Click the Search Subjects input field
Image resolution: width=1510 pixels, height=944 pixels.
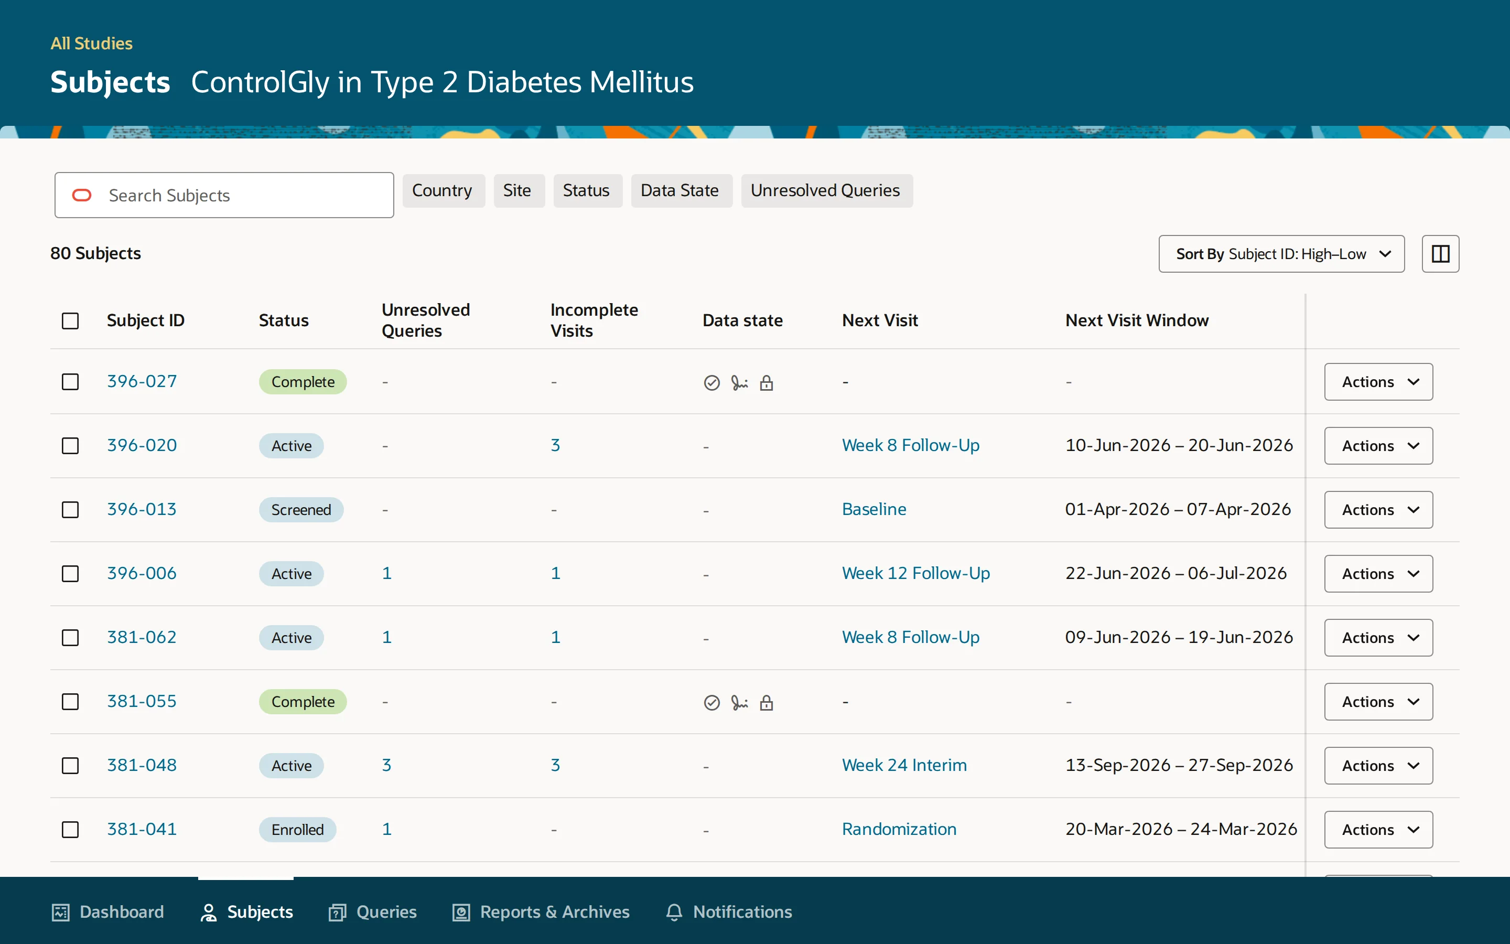coord(224,196)
